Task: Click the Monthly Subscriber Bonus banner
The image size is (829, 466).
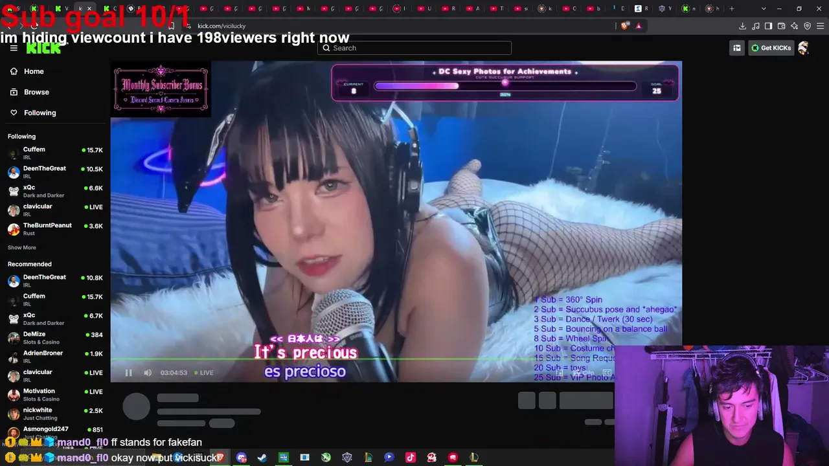Action: (x=161, y=89)
